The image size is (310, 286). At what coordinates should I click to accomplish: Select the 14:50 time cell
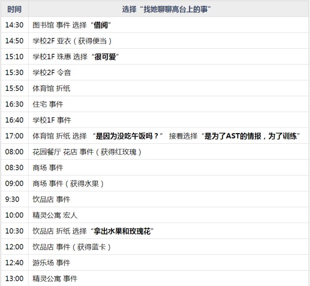pyautogui.click(x=15, y=41)
